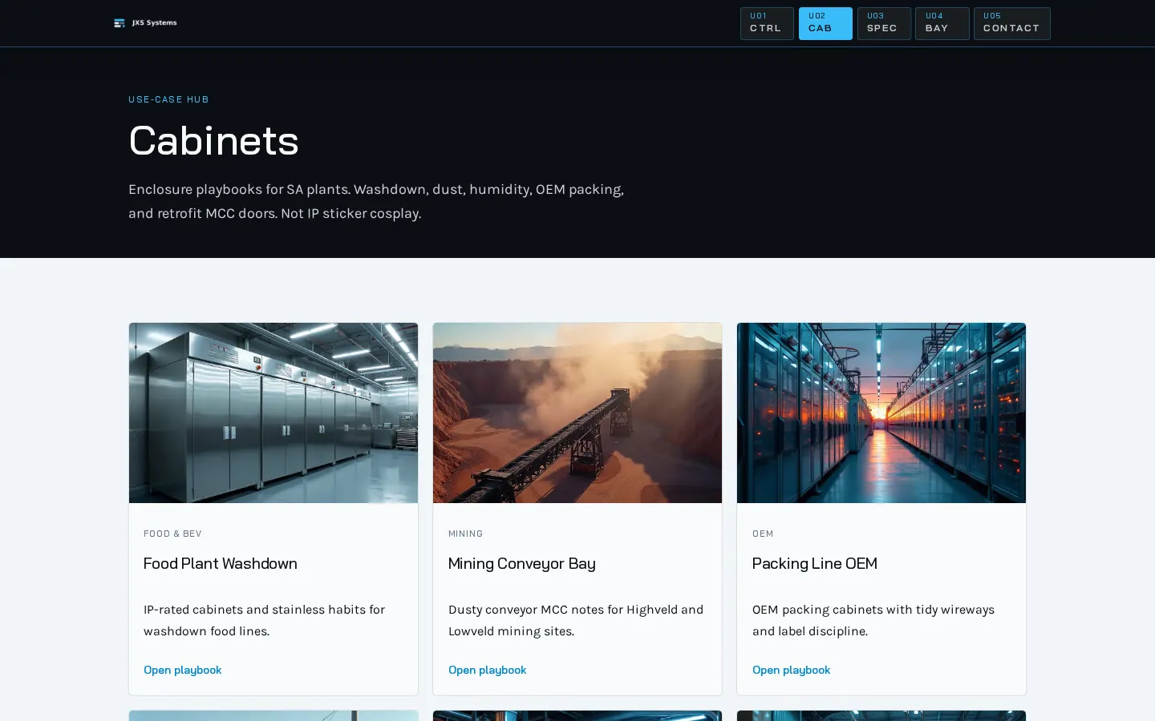
Task: Click the stainless cabinets washdown photo
Action: pos(274,413)
